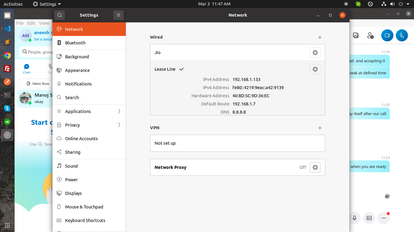Start a Skype video call

click(387, 35)
